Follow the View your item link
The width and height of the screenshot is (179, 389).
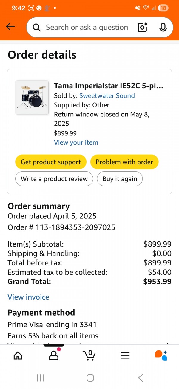pyautogui.click(x=76, y=142)
